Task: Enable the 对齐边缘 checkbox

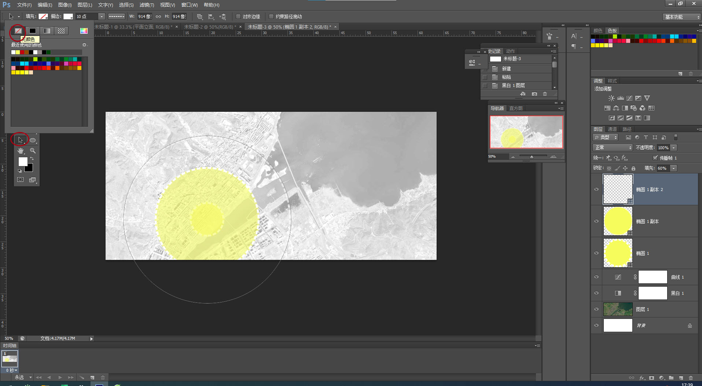Action: 238,16
